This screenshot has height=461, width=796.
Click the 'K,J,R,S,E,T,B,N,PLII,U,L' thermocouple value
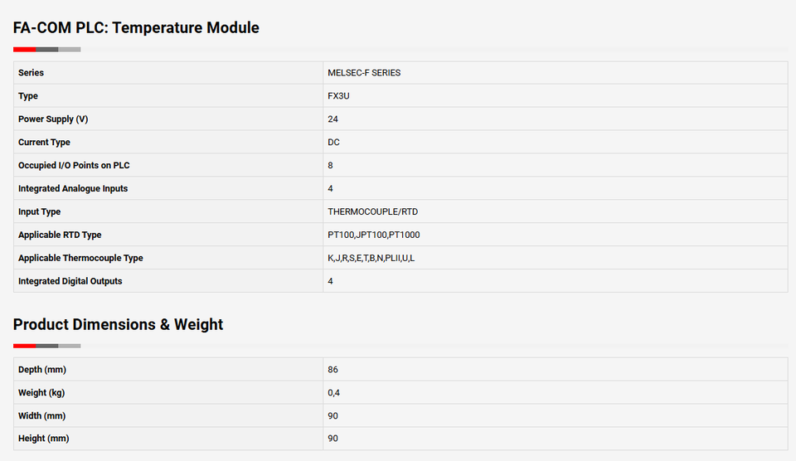(x=371, y=259)
